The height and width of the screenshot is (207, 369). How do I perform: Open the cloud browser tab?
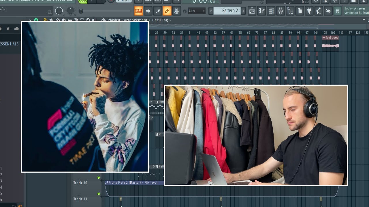16,28
